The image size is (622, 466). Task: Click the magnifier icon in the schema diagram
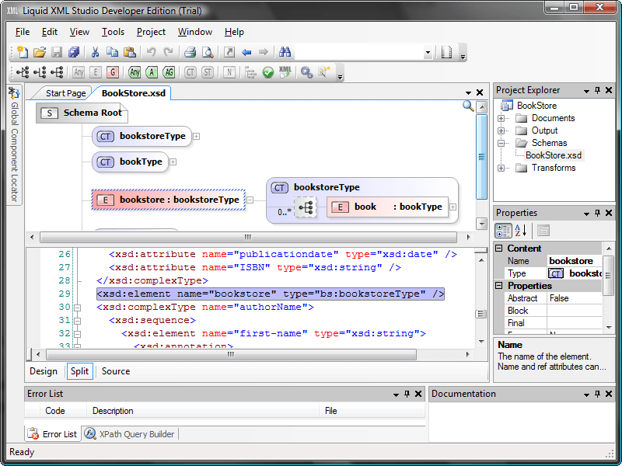(467, 106)
